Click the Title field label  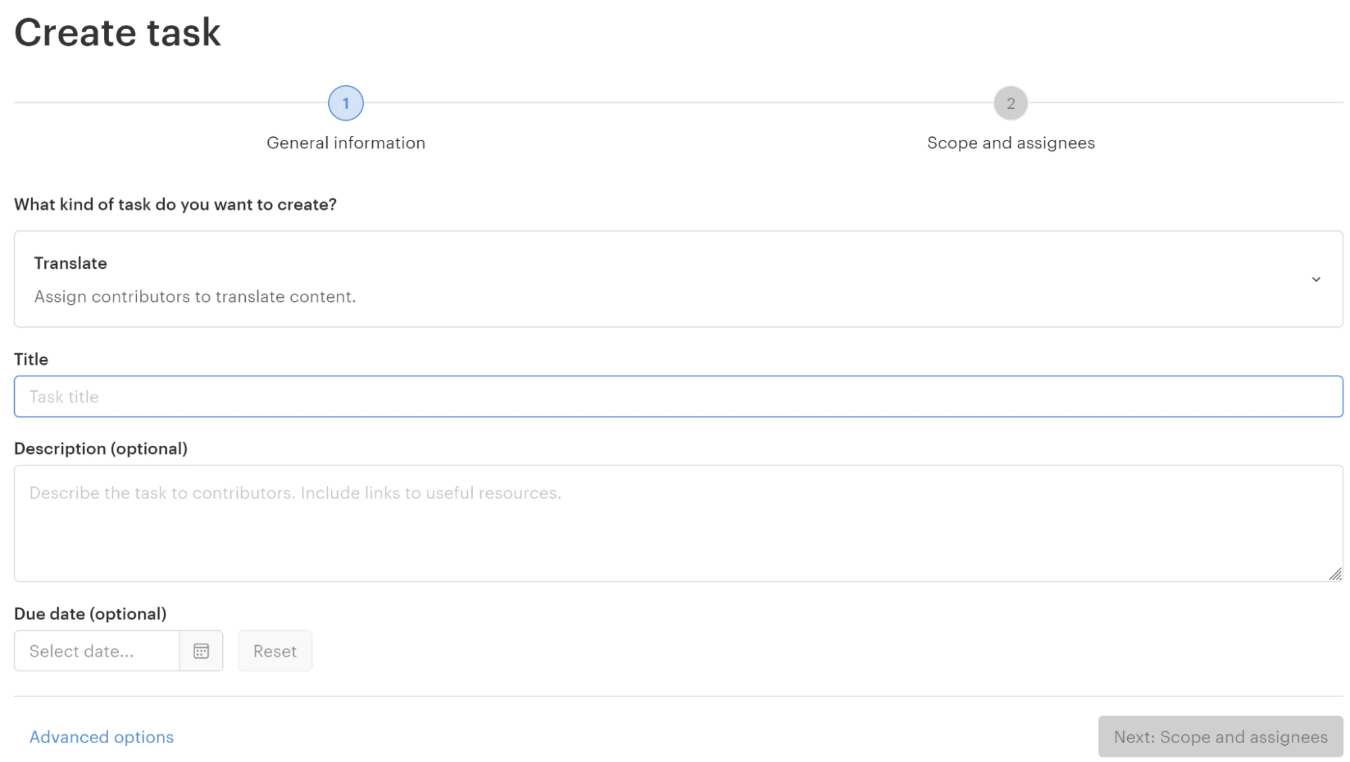tap(31, 359)
